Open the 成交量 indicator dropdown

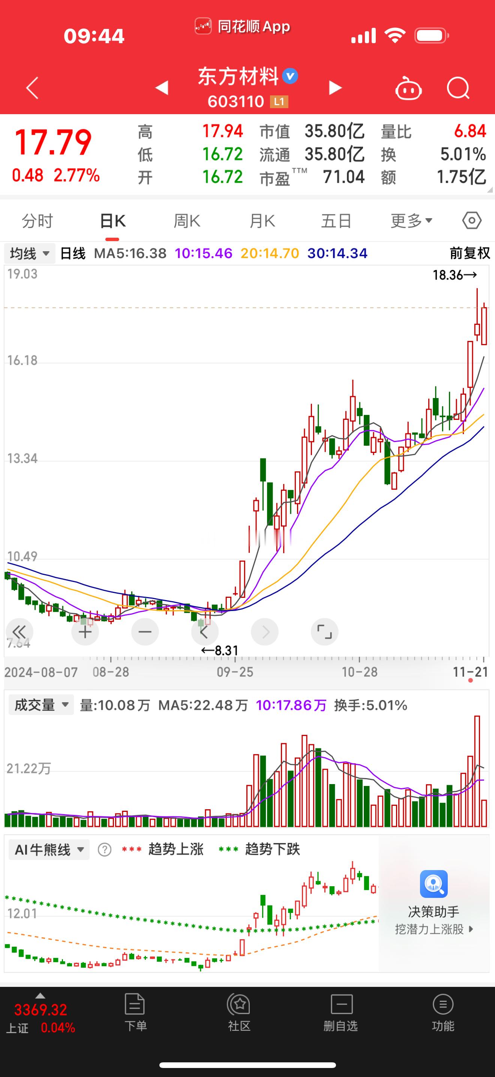pyautogui.click(x=41, y=705)
